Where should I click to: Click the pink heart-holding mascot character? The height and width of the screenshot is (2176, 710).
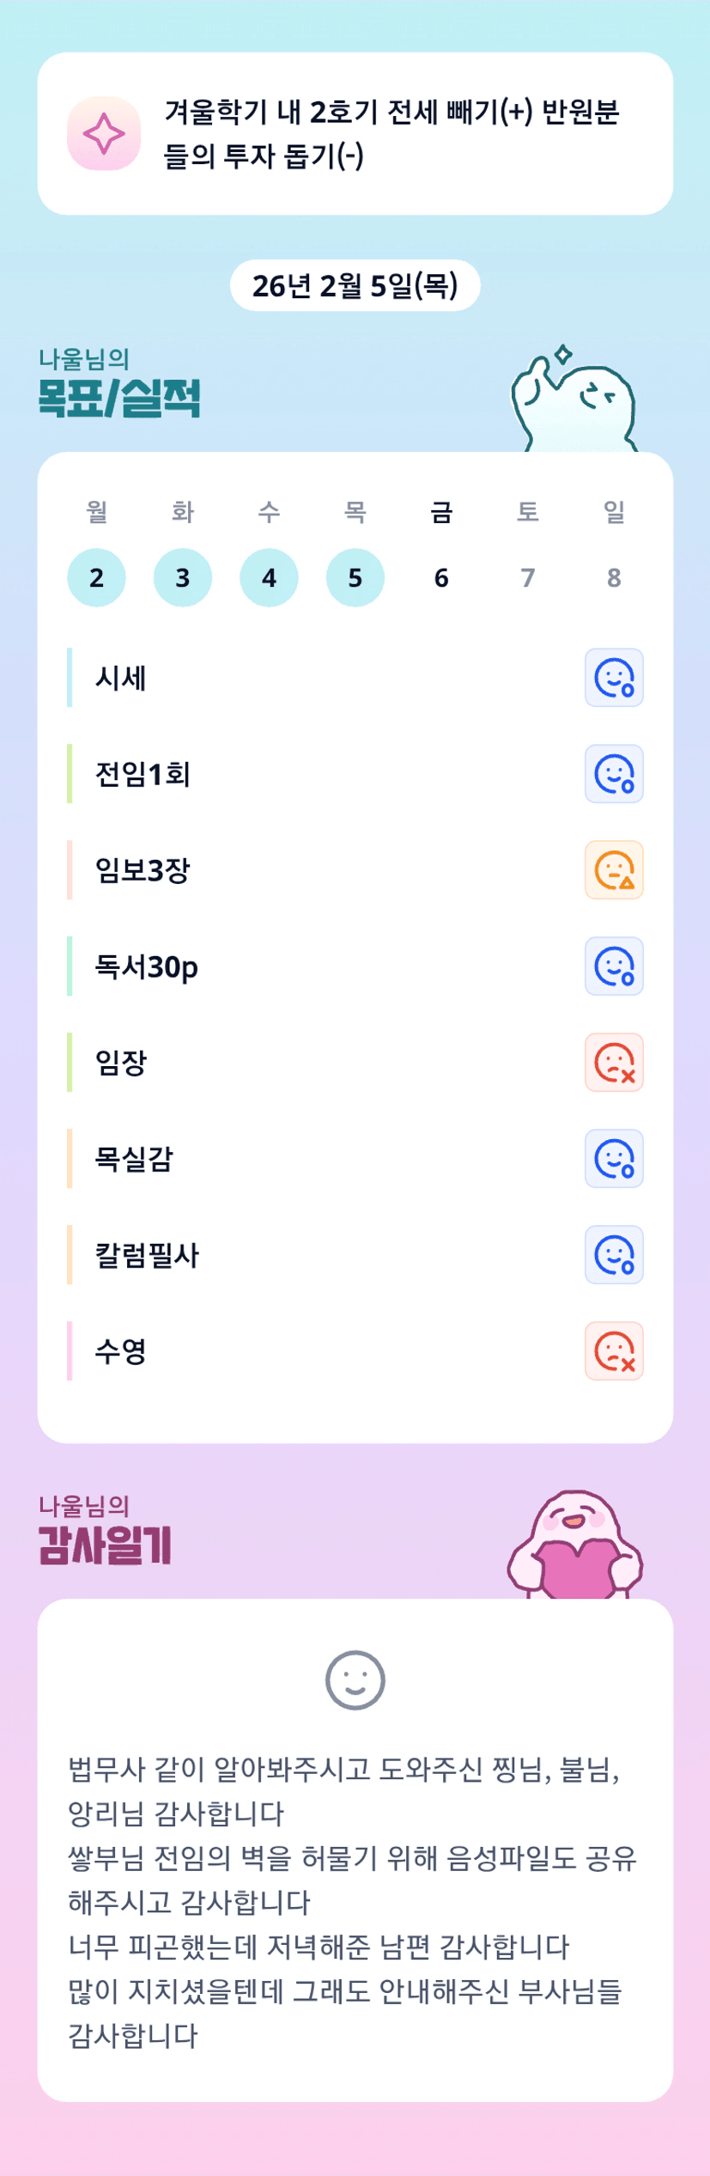(575, 1546)
